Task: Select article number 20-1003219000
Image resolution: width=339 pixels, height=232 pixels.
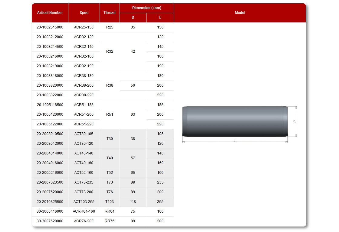Action: pos(50,66)
